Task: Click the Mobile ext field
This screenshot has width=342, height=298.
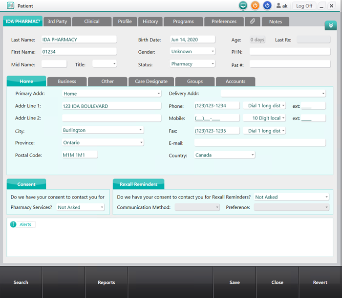Action: coord(313,118)
